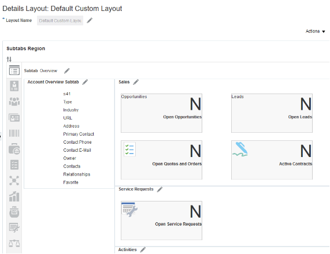Click Open Service Requests label
Viewport: 330px width, 254px height.
click(178, 224)
